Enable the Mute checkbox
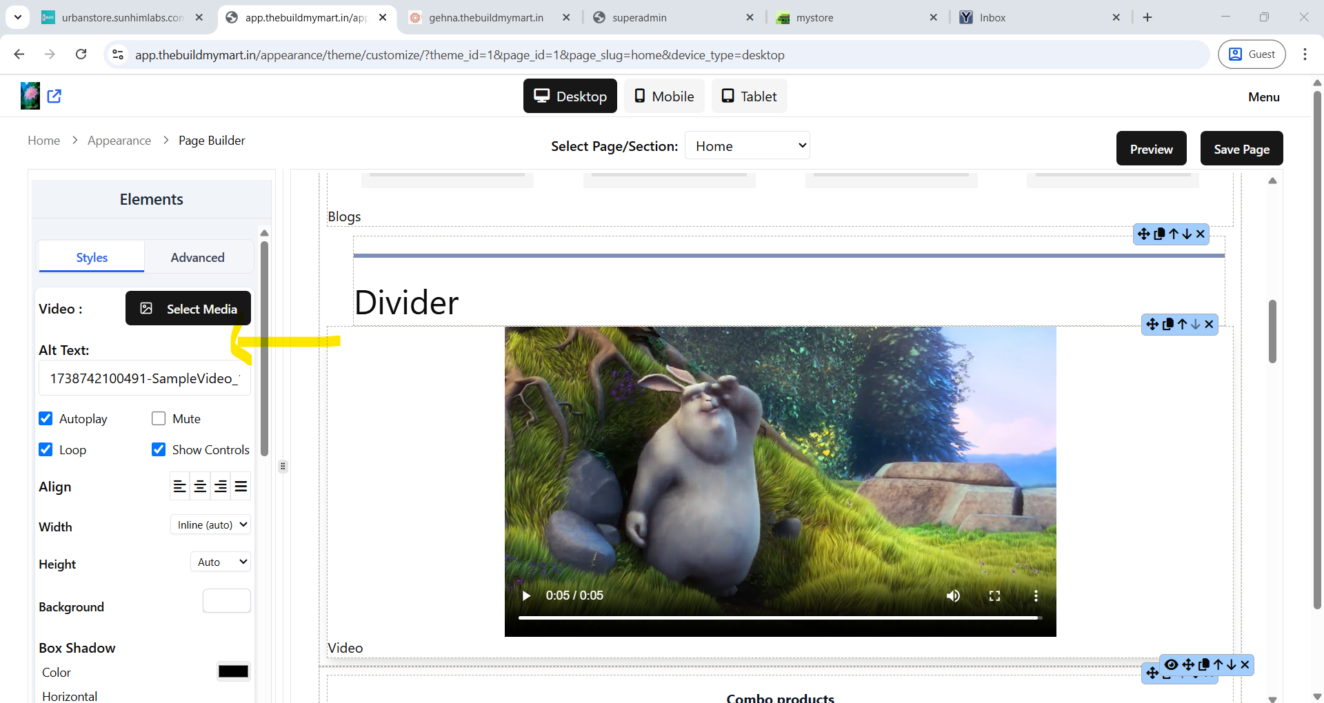 159,418
